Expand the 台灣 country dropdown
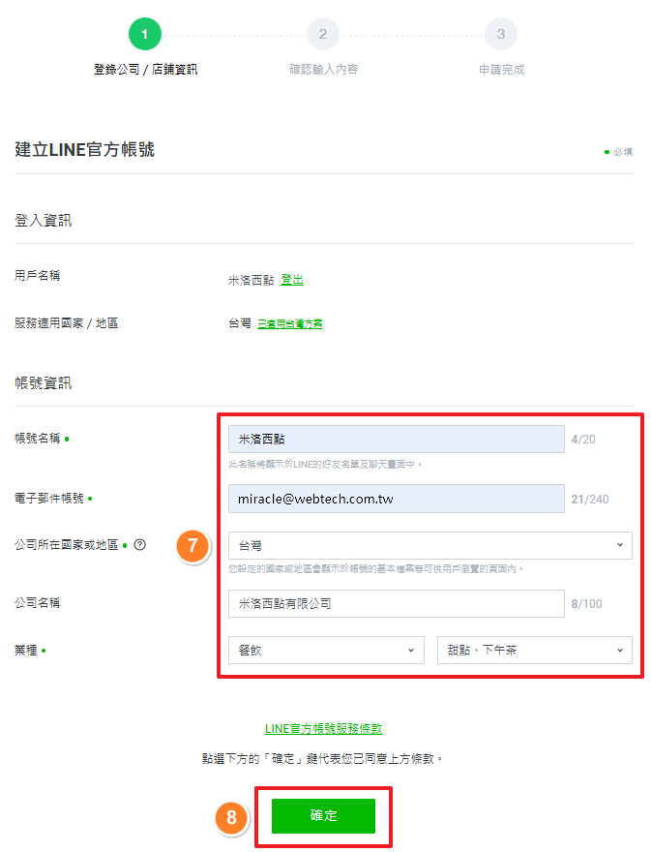 point(429,545)
